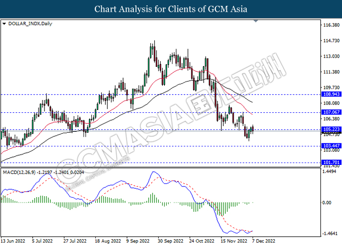Click the 114.730 price axis value

[331, 41]
